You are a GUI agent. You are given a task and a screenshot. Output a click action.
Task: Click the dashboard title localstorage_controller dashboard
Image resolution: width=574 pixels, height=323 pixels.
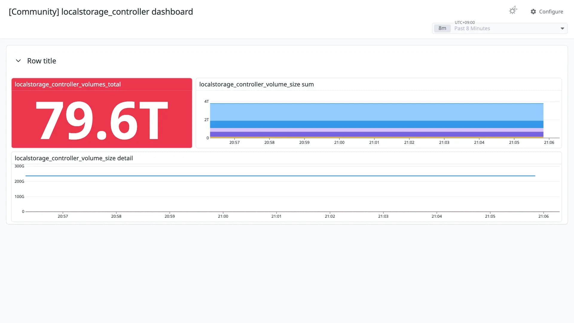pos(101,12)
